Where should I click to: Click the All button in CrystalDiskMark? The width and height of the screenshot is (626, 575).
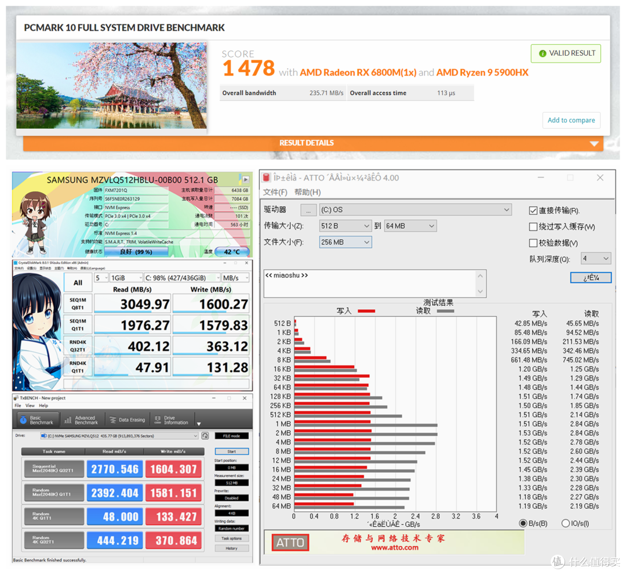78,283
